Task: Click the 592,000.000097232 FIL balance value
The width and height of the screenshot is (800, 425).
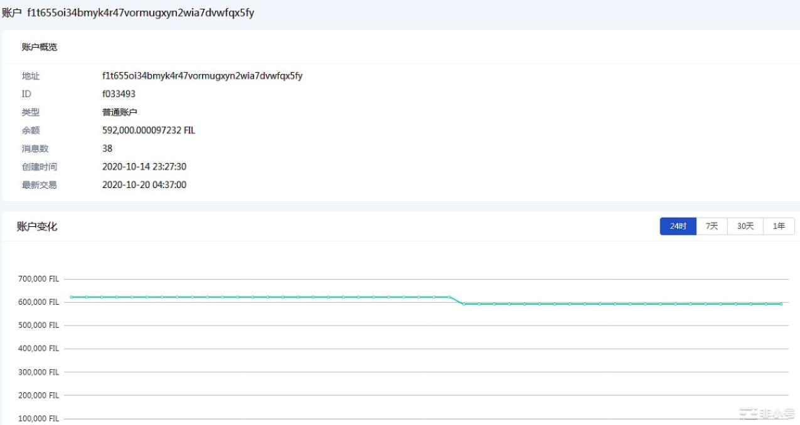Action: click(148, 130)
